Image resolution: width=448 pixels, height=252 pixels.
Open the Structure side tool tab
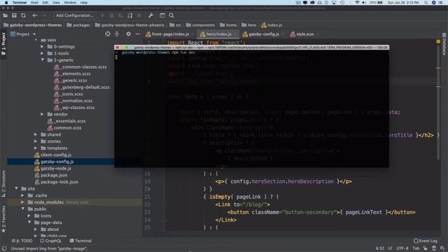[3, 184]
